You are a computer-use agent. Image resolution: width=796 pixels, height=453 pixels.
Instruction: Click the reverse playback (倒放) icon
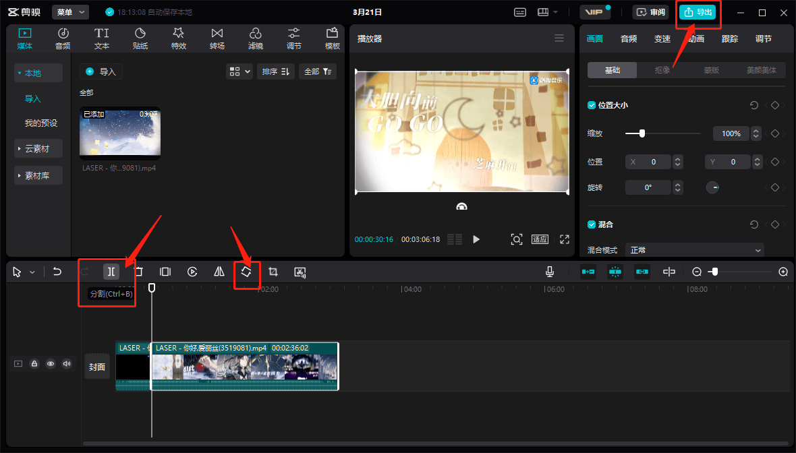point(192,272)
